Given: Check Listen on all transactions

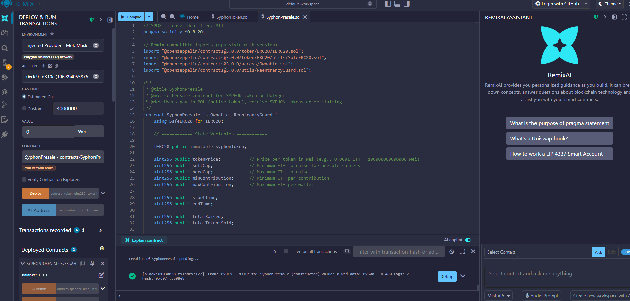Looking at the screenshot, I should 286,251.
